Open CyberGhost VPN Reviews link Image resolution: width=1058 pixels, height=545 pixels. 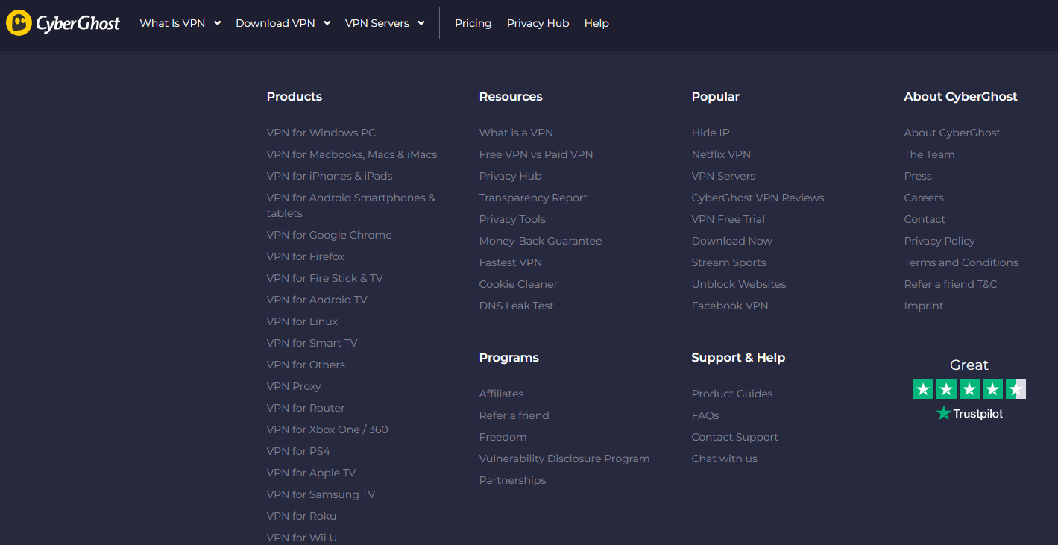[758, 198]
